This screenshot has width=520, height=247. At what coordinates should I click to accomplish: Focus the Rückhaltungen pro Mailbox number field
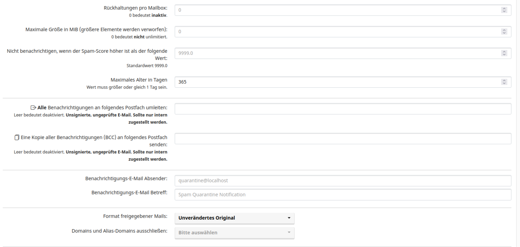pyautogui.click(x=336, y=10)
